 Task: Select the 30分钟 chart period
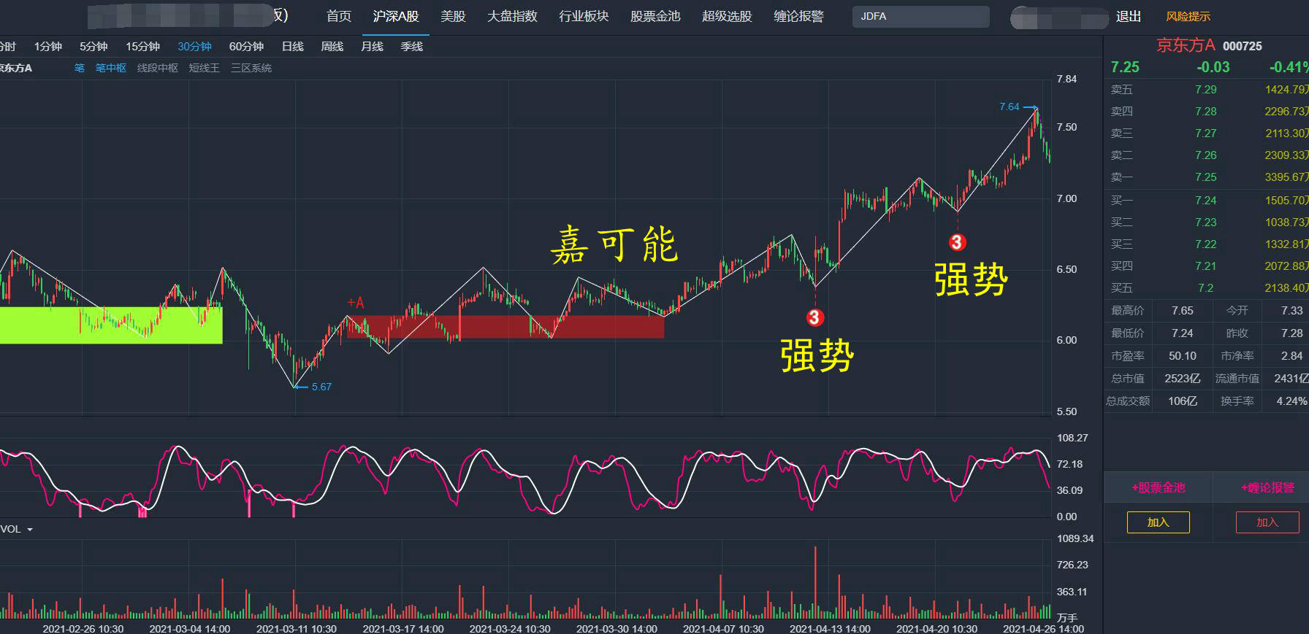(194, 46)
